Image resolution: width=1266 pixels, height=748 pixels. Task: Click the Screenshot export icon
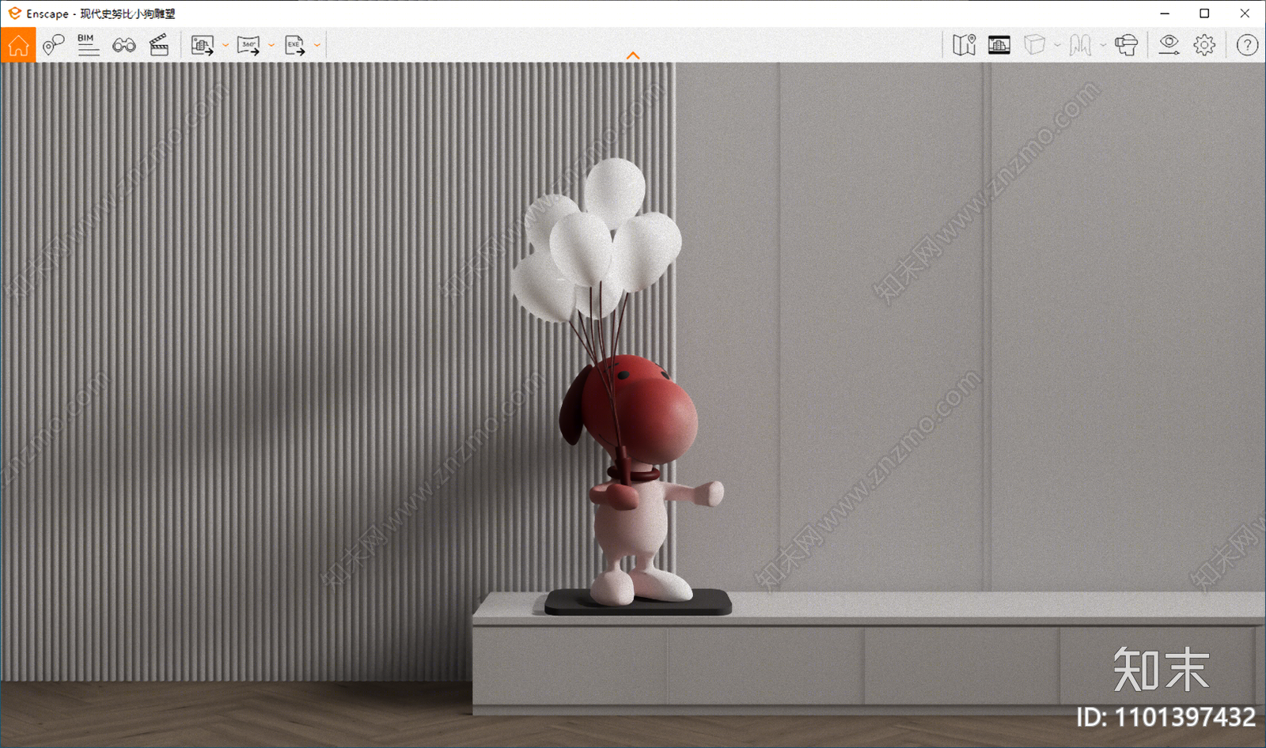pos(203,45)
